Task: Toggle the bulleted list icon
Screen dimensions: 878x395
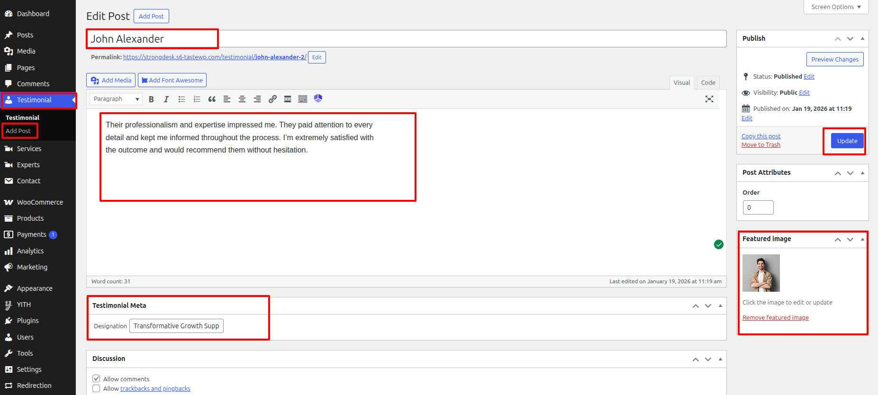Action: point(181,99)
